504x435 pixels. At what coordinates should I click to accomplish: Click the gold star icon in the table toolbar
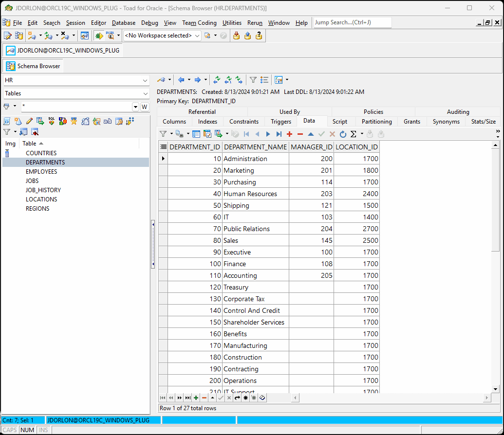click(74, 121)
